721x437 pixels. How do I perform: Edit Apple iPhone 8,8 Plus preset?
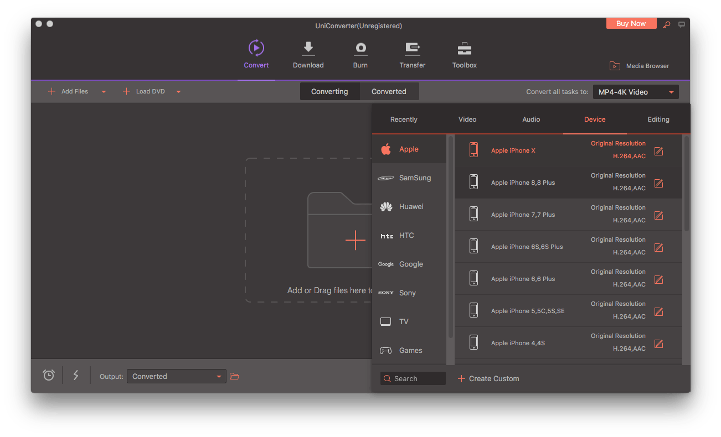[658, 183]
